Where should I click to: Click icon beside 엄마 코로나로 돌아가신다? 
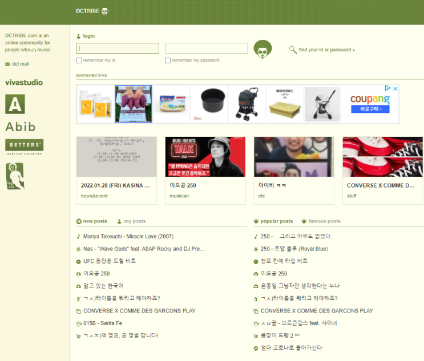click(x=256, y=348)
